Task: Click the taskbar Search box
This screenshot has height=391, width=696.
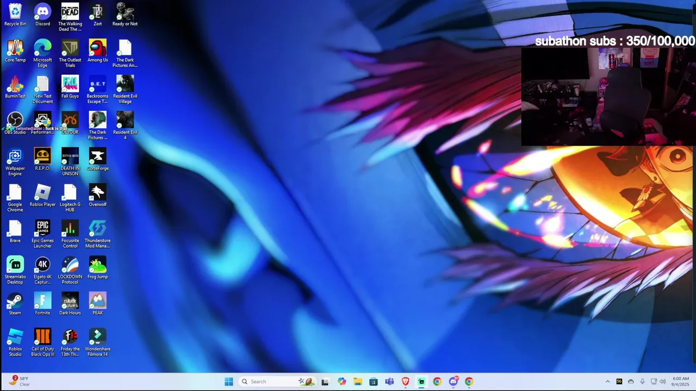Action: [x=278, y=381]
